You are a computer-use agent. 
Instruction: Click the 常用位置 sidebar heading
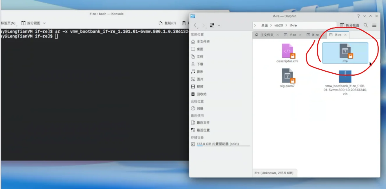[x=197, y=34]
